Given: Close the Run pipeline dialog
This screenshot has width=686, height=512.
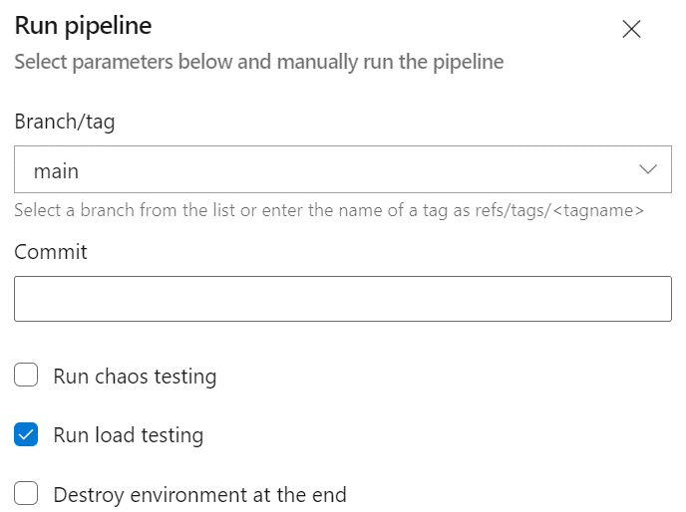Looking at the screenshot, I should pyautogui.click(x=631, y=29).
